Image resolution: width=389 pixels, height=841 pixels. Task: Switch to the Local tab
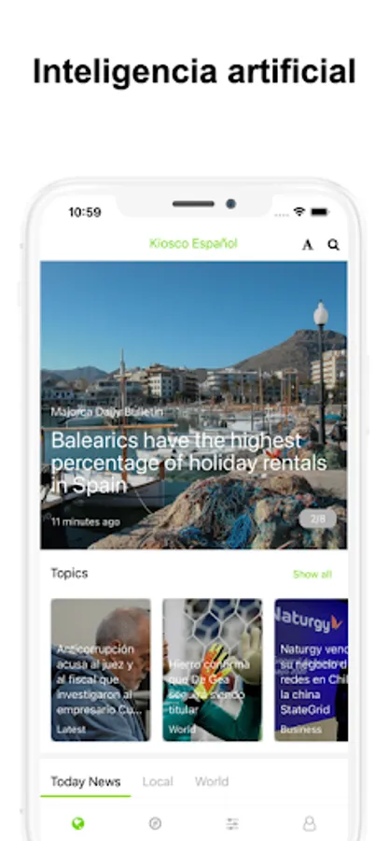coord(158,781)
